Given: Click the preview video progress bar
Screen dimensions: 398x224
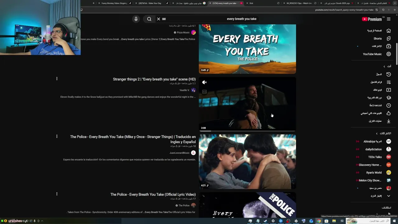Looking at the screenshot, I should (248, 131).
